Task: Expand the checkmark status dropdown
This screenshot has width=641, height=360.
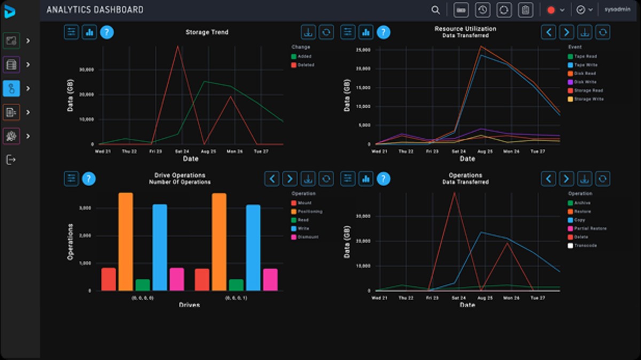Action: coord(585,10)
